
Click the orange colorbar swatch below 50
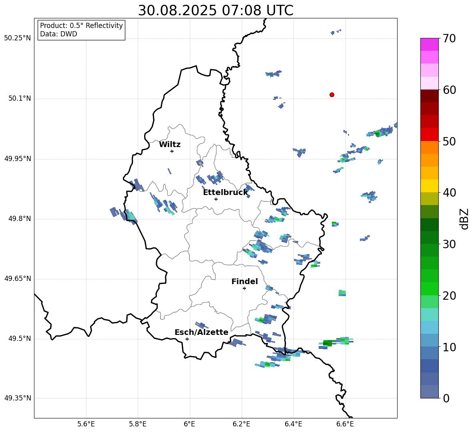430,147
